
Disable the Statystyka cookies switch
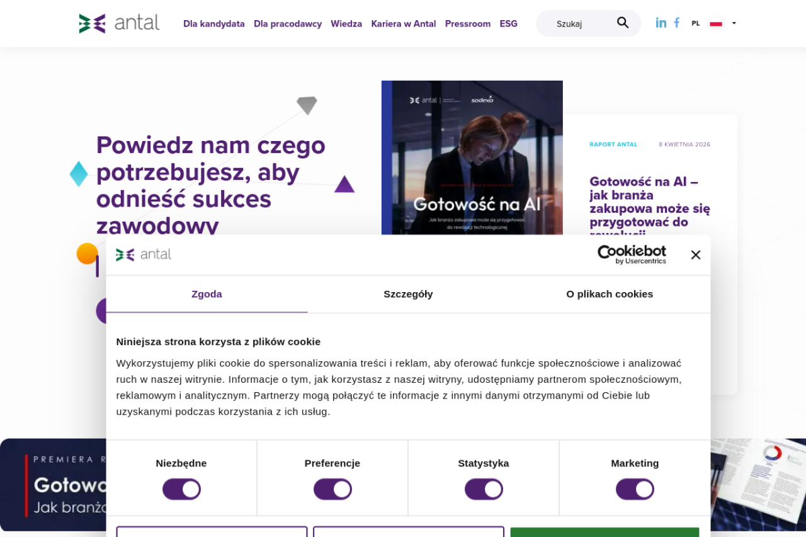tap(484, 489)
